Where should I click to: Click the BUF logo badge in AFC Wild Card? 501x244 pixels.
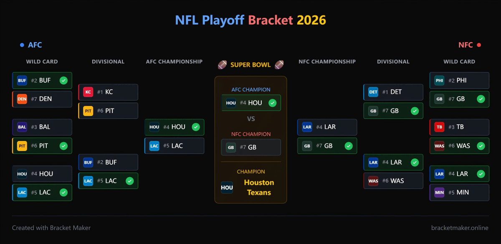[x=22, y=80]
